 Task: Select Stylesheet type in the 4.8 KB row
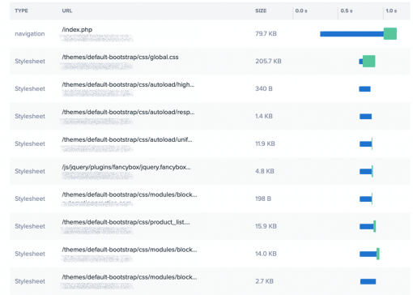click(x=30, y=171)
